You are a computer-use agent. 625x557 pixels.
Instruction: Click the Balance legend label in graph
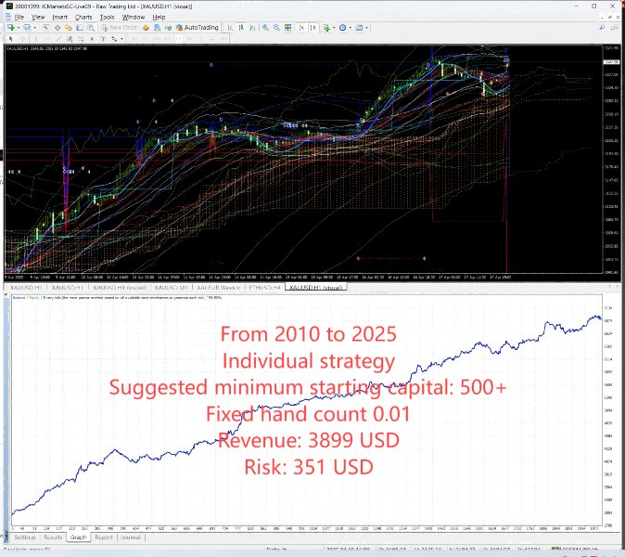(19, 298)
